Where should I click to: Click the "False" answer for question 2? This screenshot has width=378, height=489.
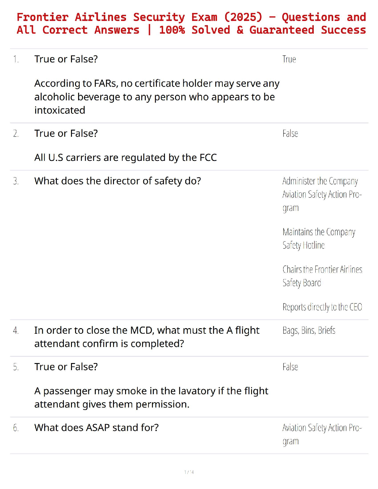tap(290, 133)
